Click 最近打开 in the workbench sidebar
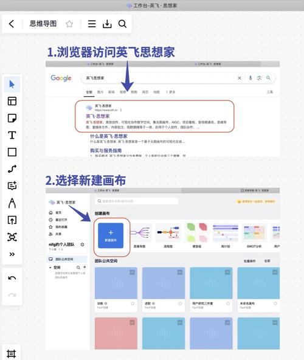The height and width of the screenshot is (360, 304). pos(58,220)
